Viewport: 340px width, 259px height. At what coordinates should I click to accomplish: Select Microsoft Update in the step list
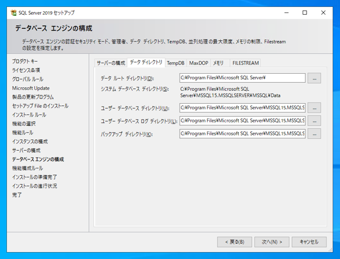pyautogui.click(x=31, y=88)
